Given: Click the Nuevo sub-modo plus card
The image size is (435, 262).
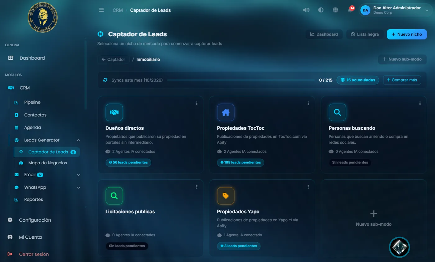Looking at the screenshot, I should click(x=374, y=218).
